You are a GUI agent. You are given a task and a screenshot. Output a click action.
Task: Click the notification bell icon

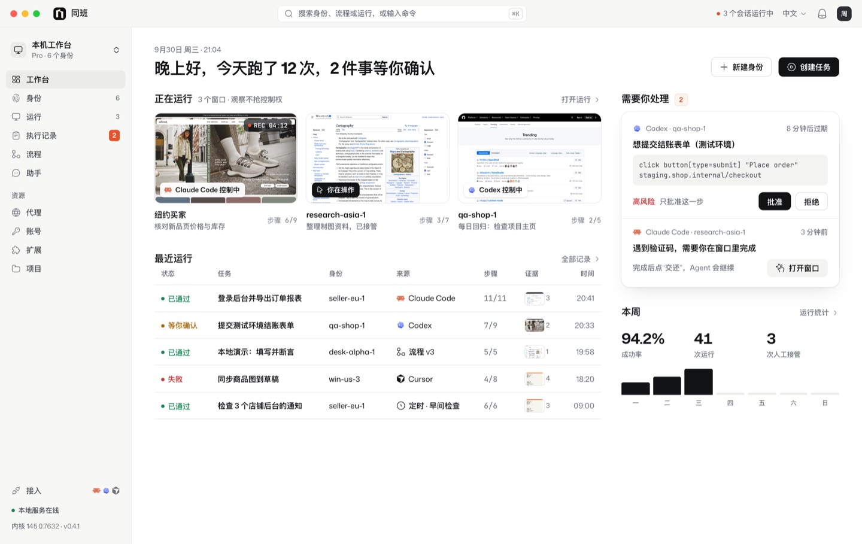tap(822, 14)
